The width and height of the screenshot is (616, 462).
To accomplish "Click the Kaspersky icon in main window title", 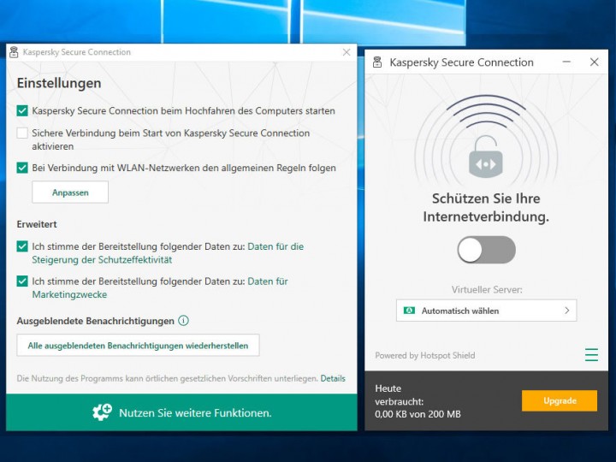I will 376,62.
